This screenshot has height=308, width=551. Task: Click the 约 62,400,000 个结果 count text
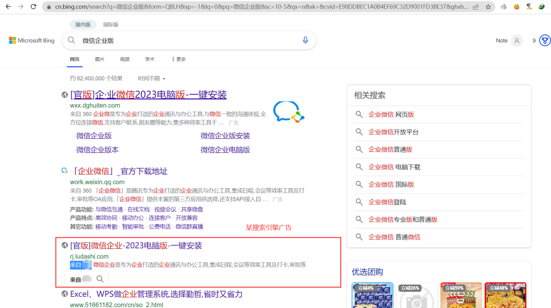click(x=96, y=79)
